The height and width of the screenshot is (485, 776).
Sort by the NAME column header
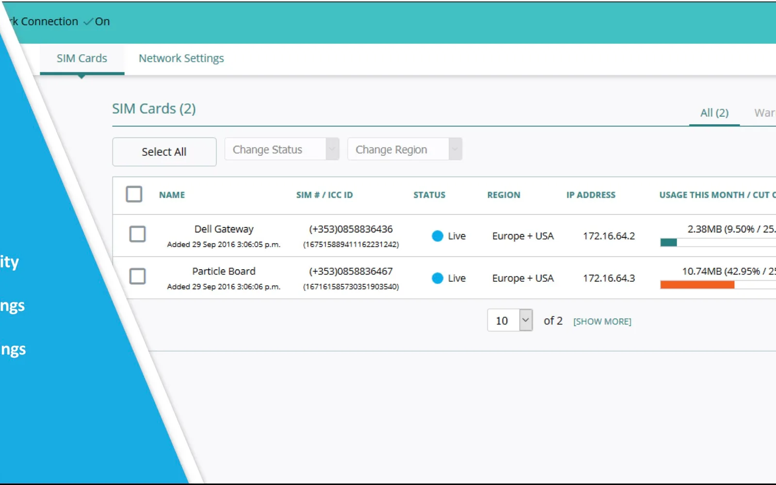tap(172, 195)
